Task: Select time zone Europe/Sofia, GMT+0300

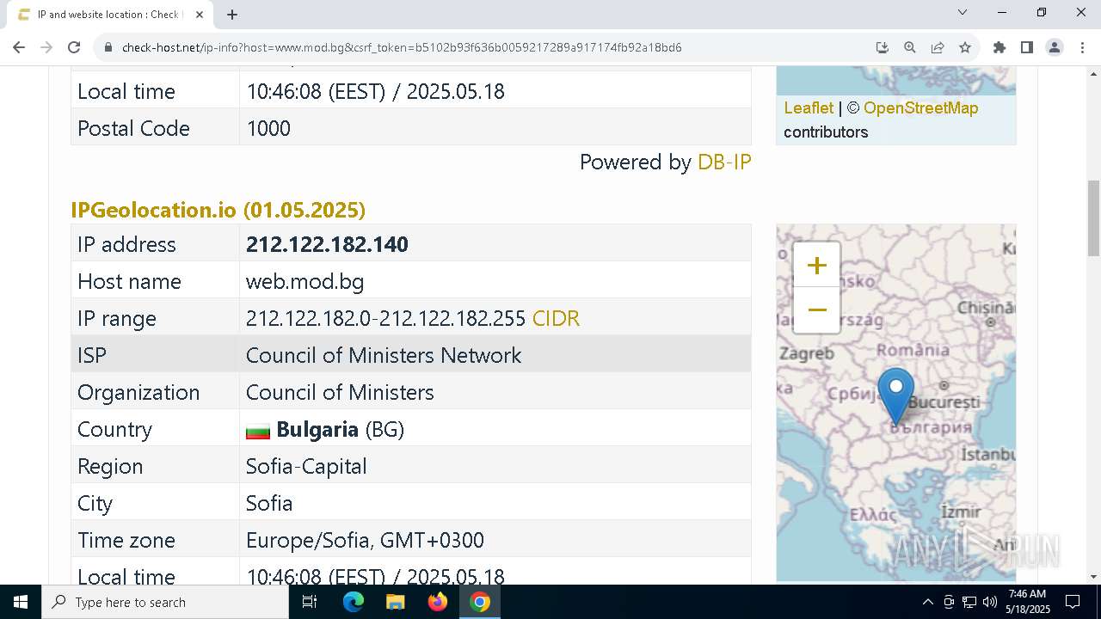Action: [x=365, y=540]
